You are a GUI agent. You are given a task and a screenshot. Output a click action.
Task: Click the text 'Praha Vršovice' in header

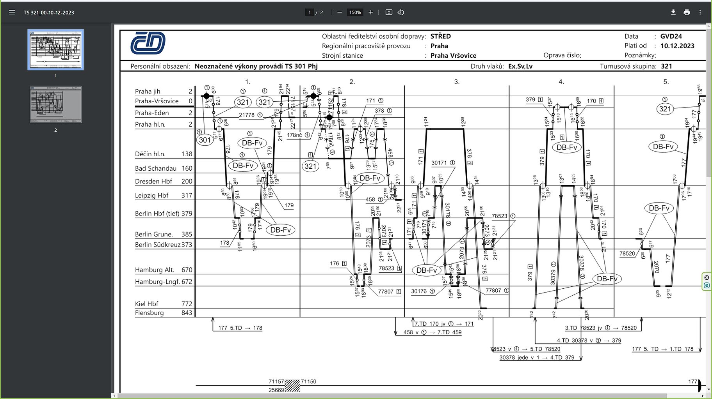click(453, 55)
